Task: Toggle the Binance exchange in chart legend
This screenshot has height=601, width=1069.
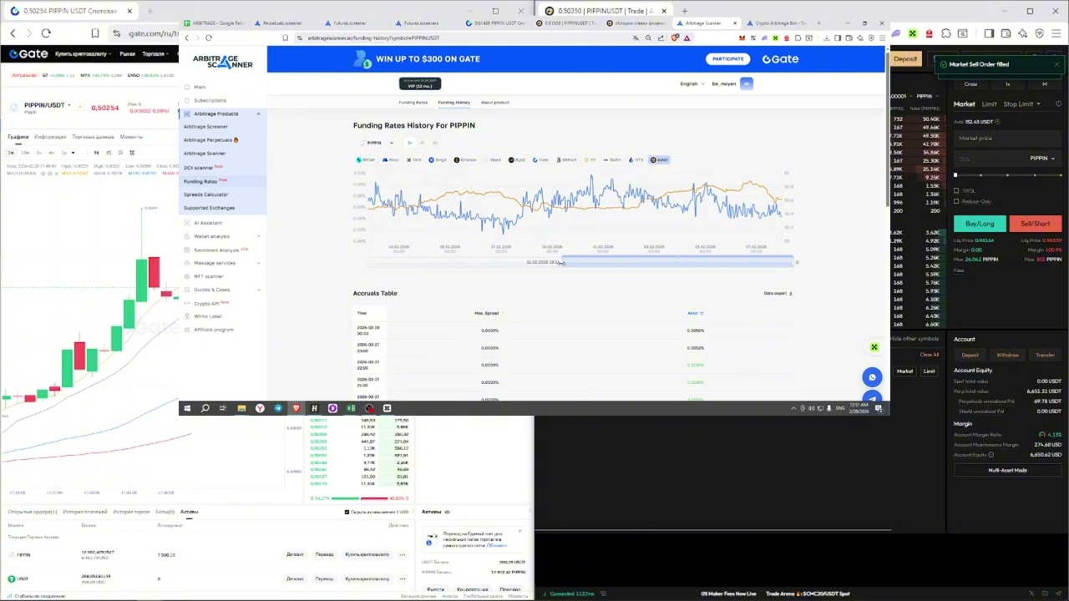Action: point(465,159)
